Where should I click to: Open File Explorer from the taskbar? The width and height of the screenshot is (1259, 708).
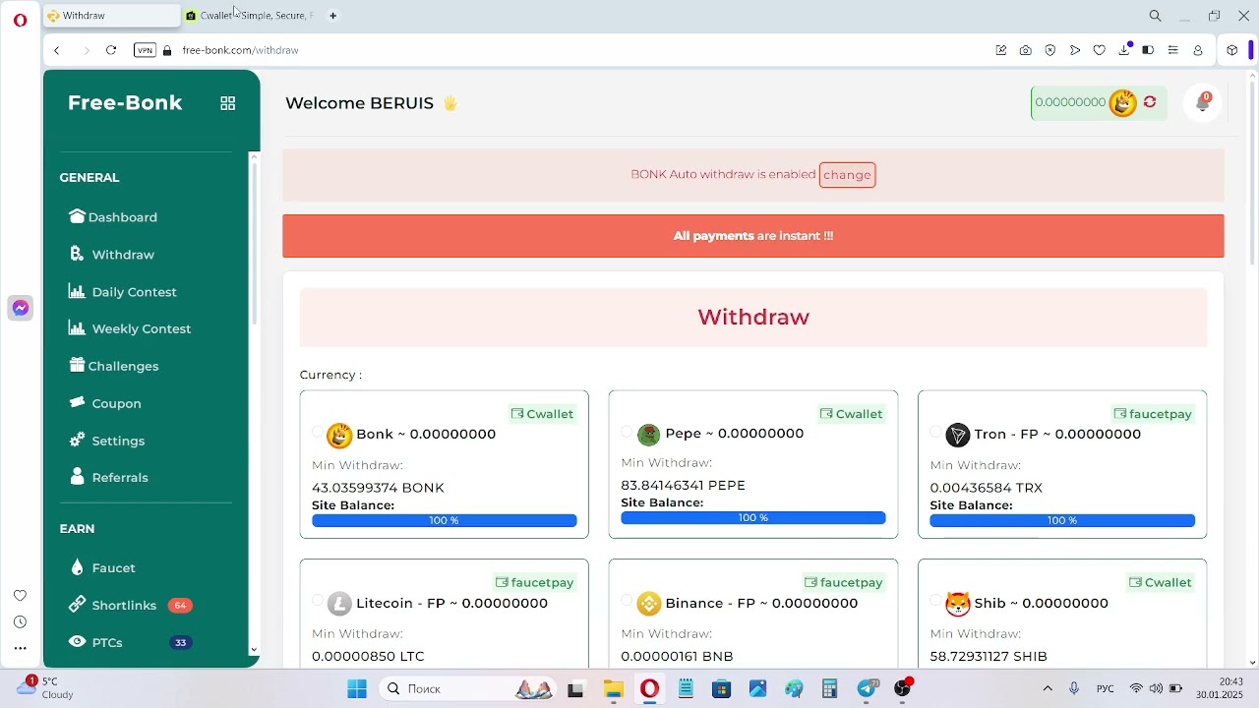click(x=614, y=689)
